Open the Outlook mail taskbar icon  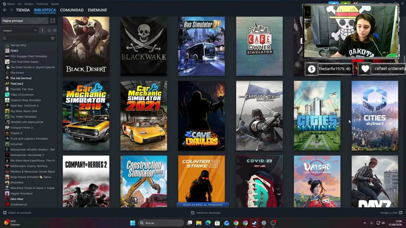[x=226, y=223]
